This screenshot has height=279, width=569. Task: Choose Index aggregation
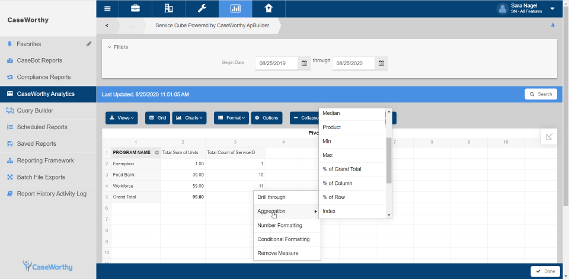point(352,211)
